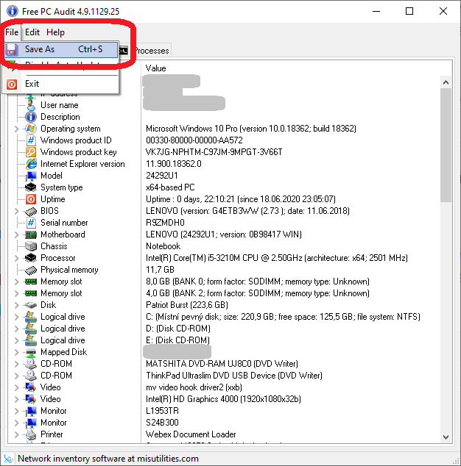Image resolution: width=461 pixels, height=466 pixels.
Task: Choose Exit in the File menu
Action: click(x=61, y=84)
